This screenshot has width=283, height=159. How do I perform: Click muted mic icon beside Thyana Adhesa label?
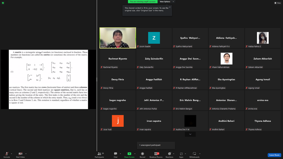pos(247,129)
